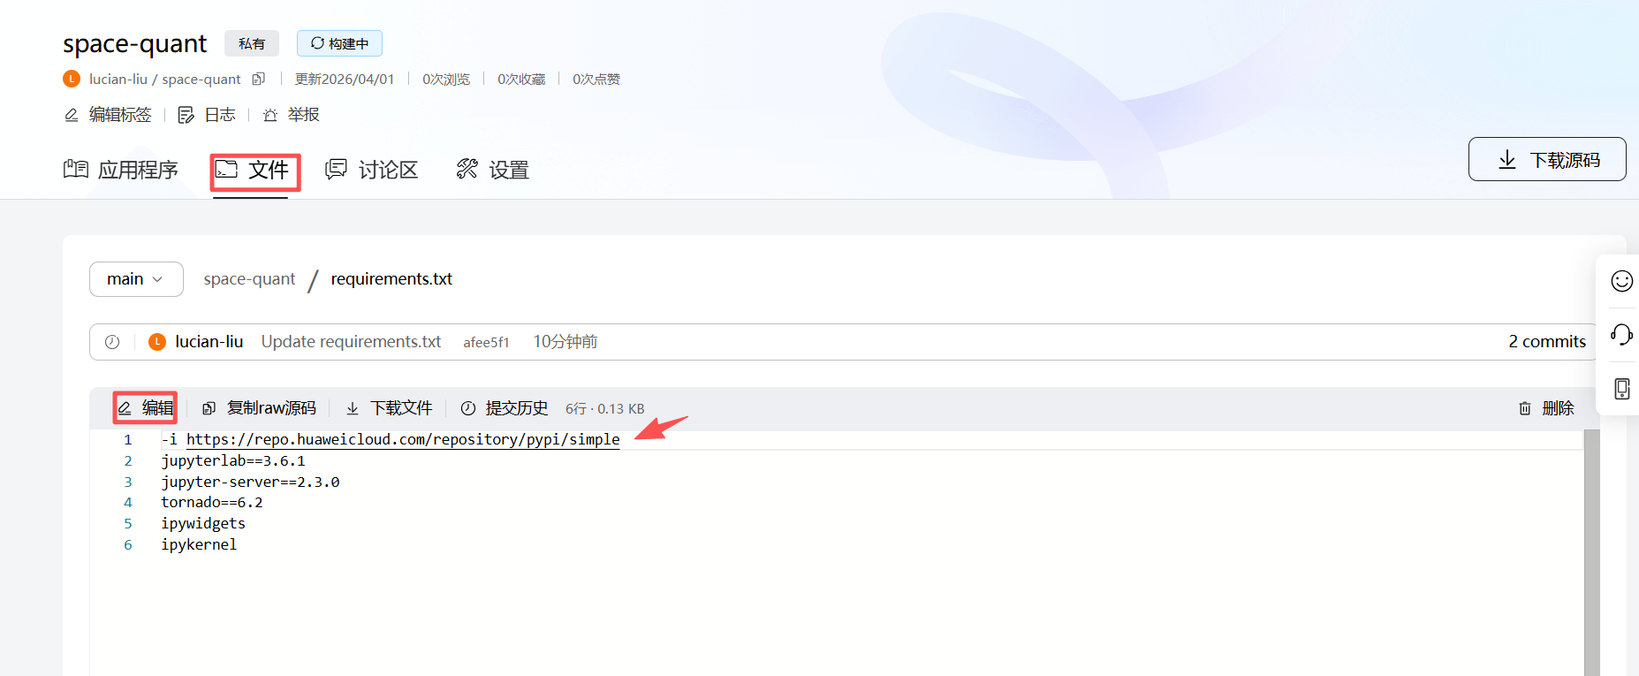Open the headset customer support icon
This screenshot has height=676, width=1639.
tap(1621, 334)
